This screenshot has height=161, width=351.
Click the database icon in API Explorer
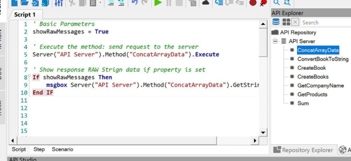click(276, 22)
